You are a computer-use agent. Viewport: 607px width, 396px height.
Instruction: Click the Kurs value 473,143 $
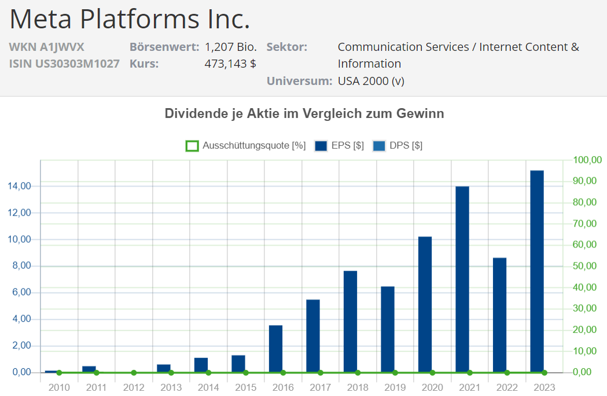(230, 64)
